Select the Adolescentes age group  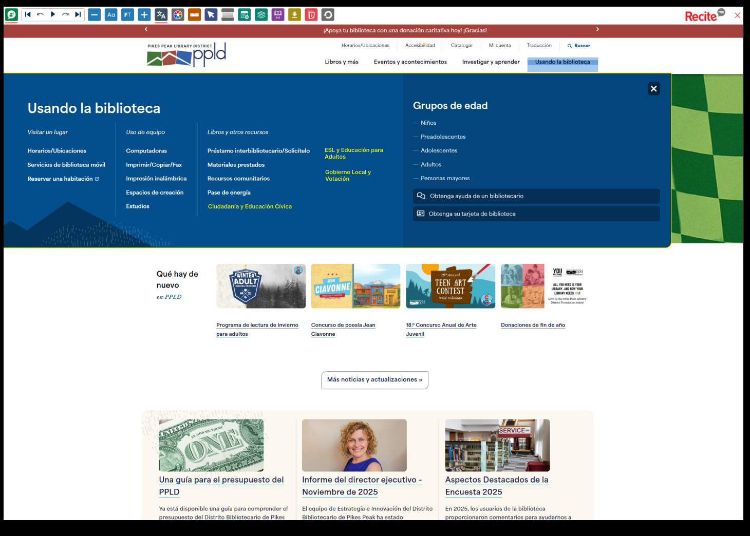click(x=439, y=151)
